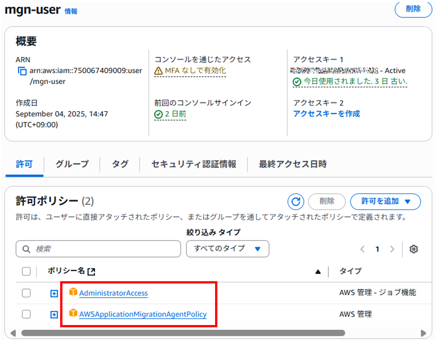Expand the AWSApplicationMigrationAgentPolicy details
437x341 pixels.
pyautogui.click(x=54, y=315)
